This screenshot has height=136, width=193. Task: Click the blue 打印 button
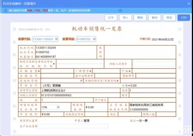[184, 18]
